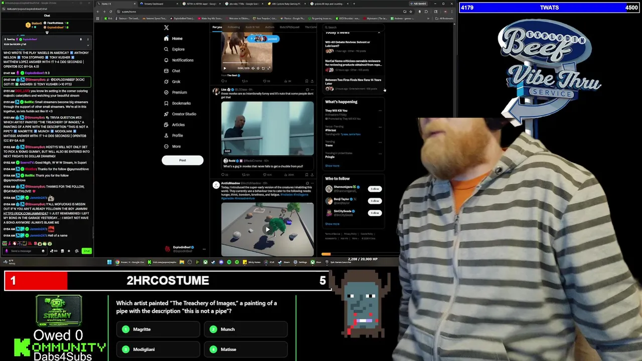Open Steam from the taskbar

tap(284, 262)
